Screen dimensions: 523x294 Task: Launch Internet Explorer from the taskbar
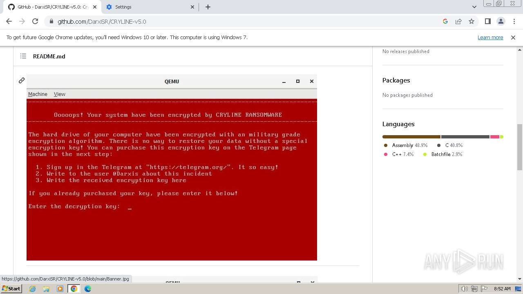(33, 289)
